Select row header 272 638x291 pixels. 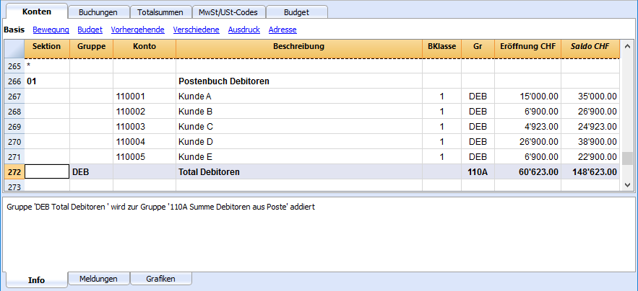pyautogui.click(x=14, y=172)
